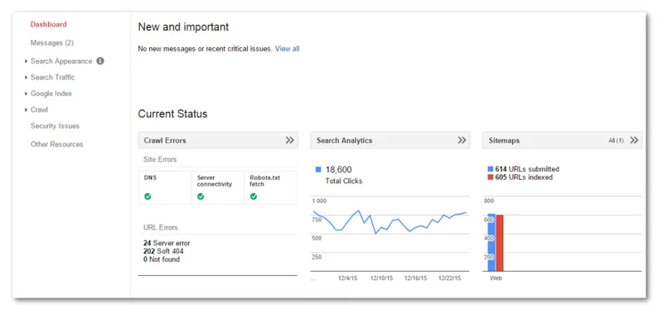Viewport: 663px width, 310px height.
Task: Open Security Issues in sidebar
Action: (55, 126)
